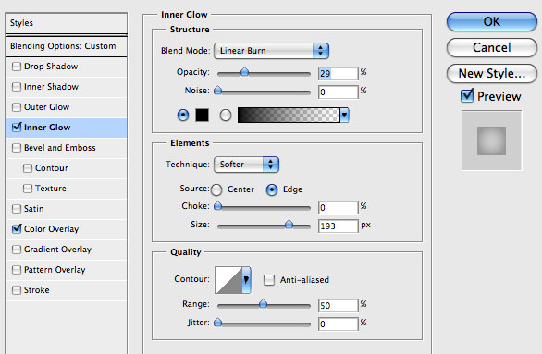Click the Choke slider handle
This screenshot has width=542, height=354.
tap(217, 206)
